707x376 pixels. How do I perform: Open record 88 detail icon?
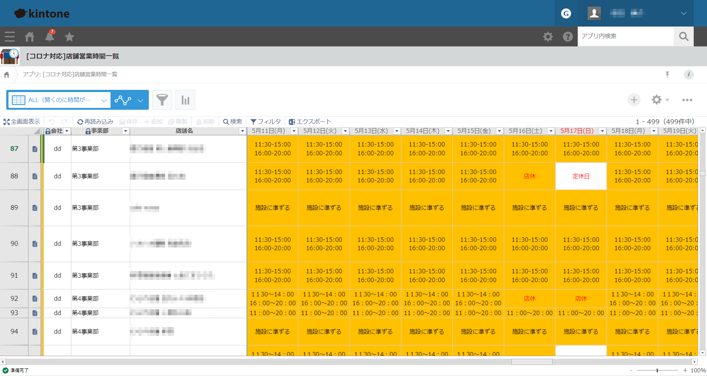35,176
